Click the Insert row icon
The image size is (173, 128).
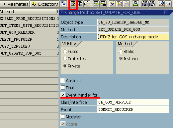point(96,4)
